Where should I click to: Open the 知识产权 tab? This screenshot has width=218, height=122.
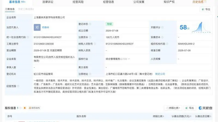pyautogui.click(x=169, y=2)
